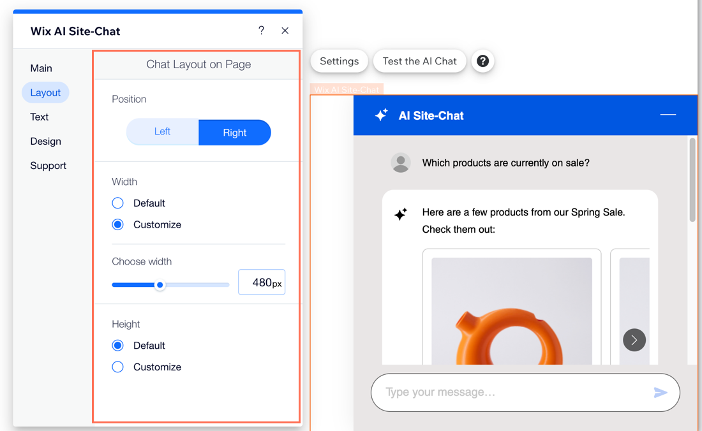The width and height of the screenshot is (702, 431).
Task: Open the Main tab
Action: [x=41, y=68]
